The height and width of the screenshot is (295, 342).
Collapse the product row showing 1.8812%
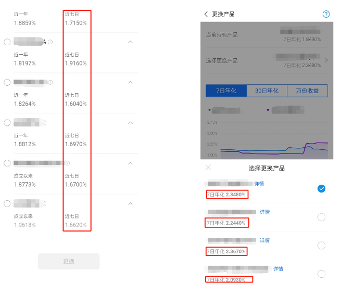[x=130, y=123]
